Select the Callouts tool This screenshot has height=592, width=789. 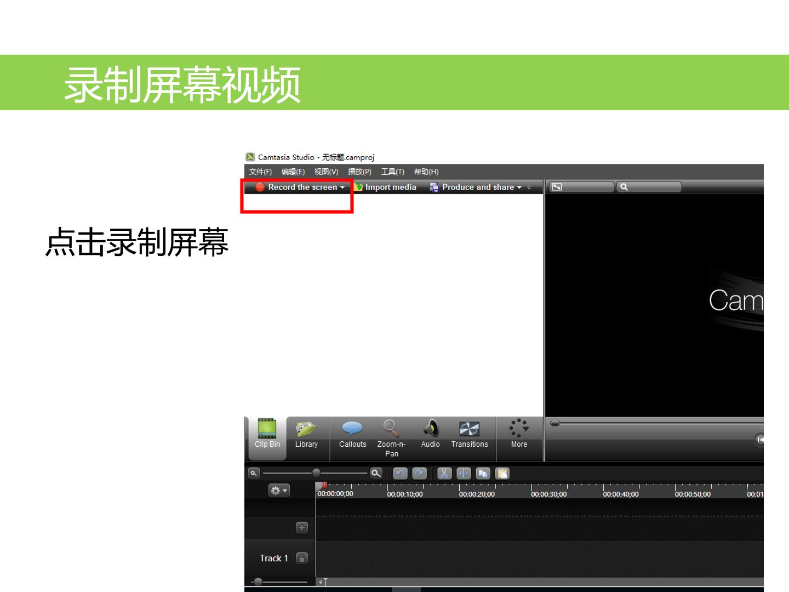coord(352,434)
